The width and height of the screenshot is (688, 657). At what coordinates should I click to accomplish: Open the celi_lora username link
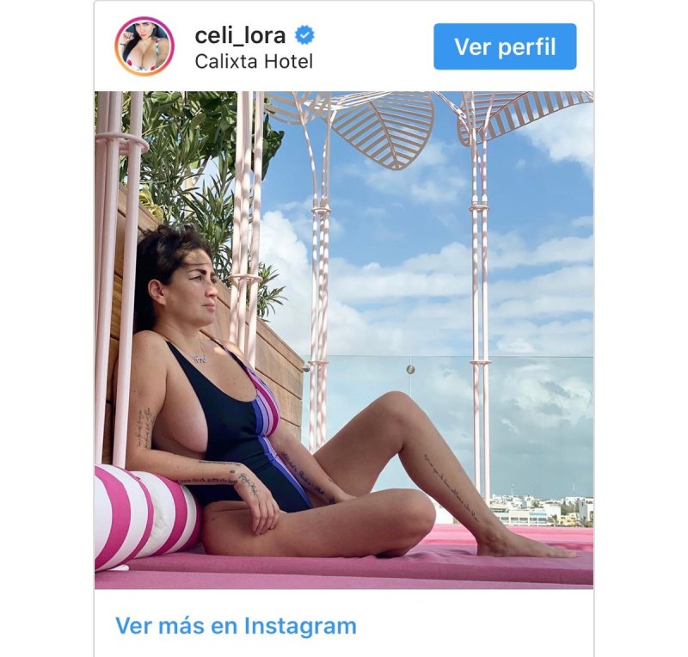coord(241,35)
